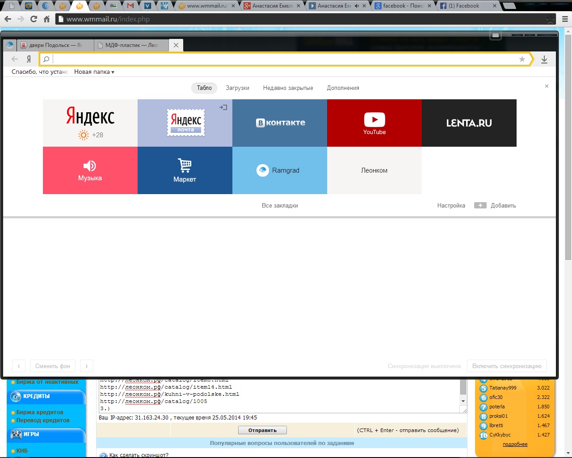The height and width of the screenshot is (458, 572).
Task: Go forward in the Chrome window
Action: (21, 19)
